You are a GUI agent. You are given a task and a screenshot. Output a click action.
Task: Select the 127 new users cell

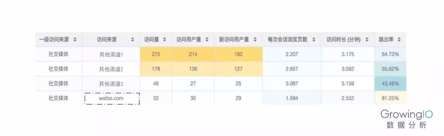click(238, 69)
